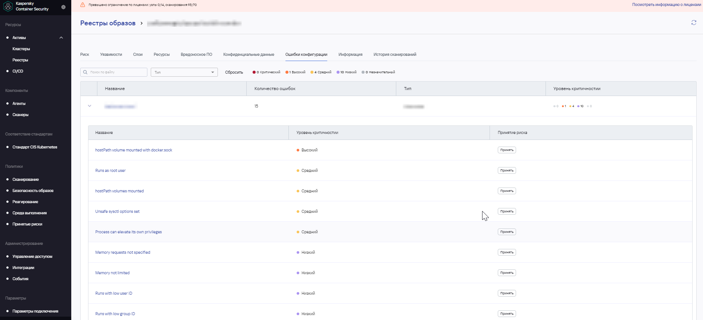This screenshot has width=703, height=320.
Task: Go back to Реестры образов breadcrumb
Action: 108,23
